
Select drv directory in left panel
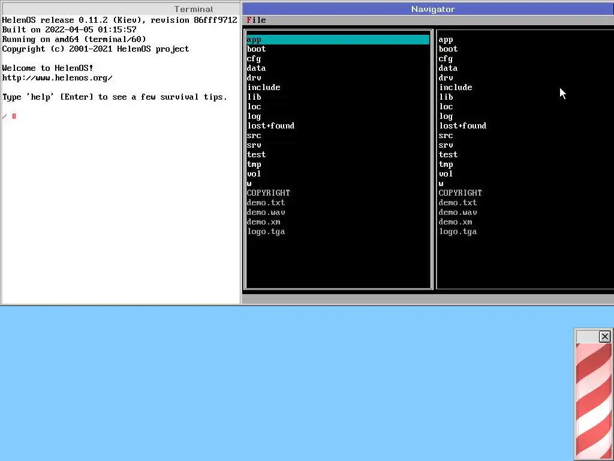coord(254,77)
